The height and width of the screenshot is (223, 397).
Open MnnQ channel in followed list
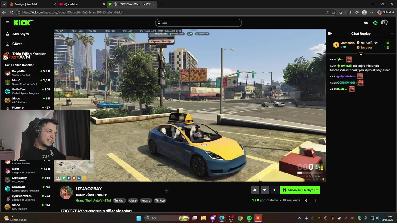(27, 82)
